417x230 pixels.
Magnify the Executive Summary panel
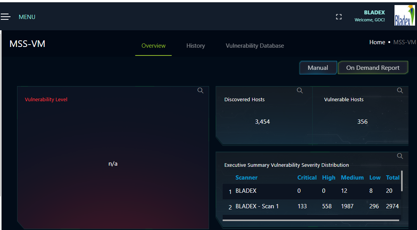pos(400,156)
